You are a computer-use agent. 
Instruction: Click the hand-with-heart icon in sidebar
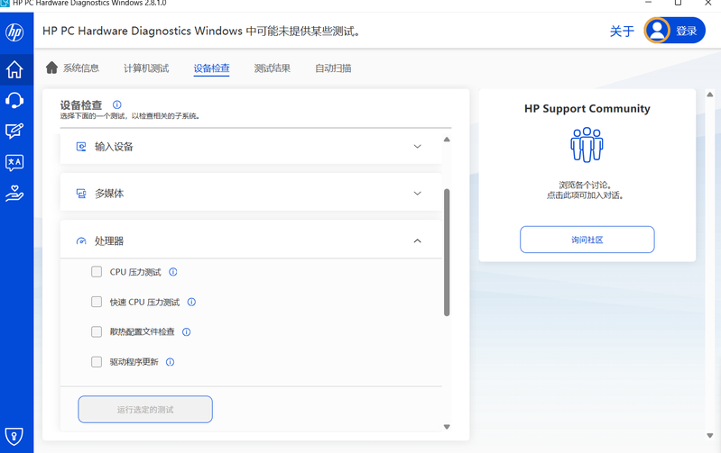coord(14,194)
